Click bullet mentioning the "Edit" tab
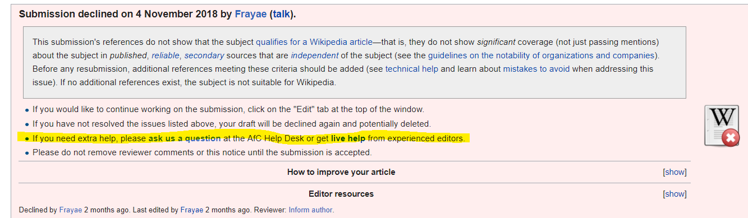 click(x=228, y=109)
